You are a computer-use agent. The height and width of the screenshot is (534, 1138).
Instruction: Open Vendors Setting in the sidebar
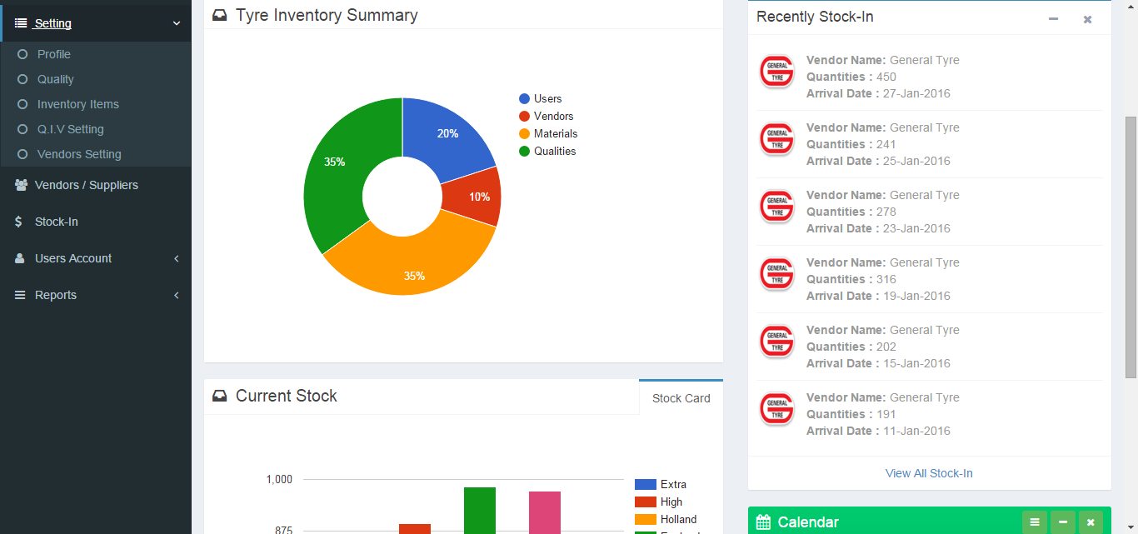click(x=79, y=154)
